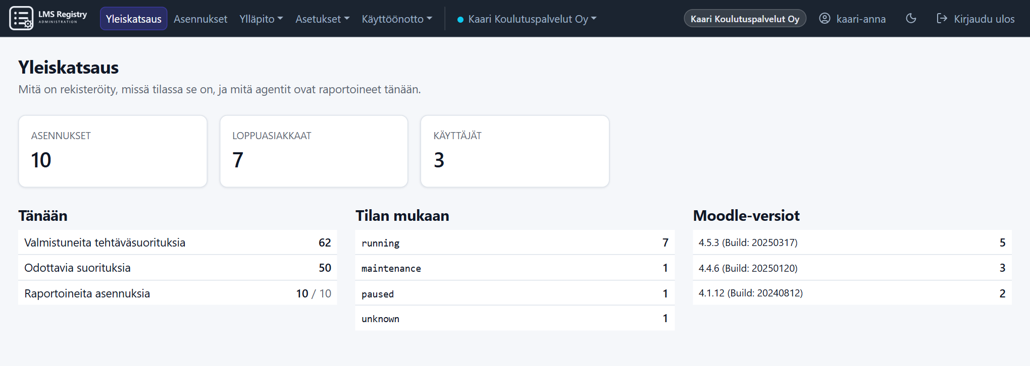Open the Yleiskatsaus tab
The image size is (1030, 366).
(133, 19)
